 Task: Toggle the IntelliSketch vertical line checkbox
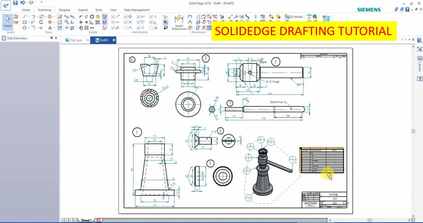point(151,17)
